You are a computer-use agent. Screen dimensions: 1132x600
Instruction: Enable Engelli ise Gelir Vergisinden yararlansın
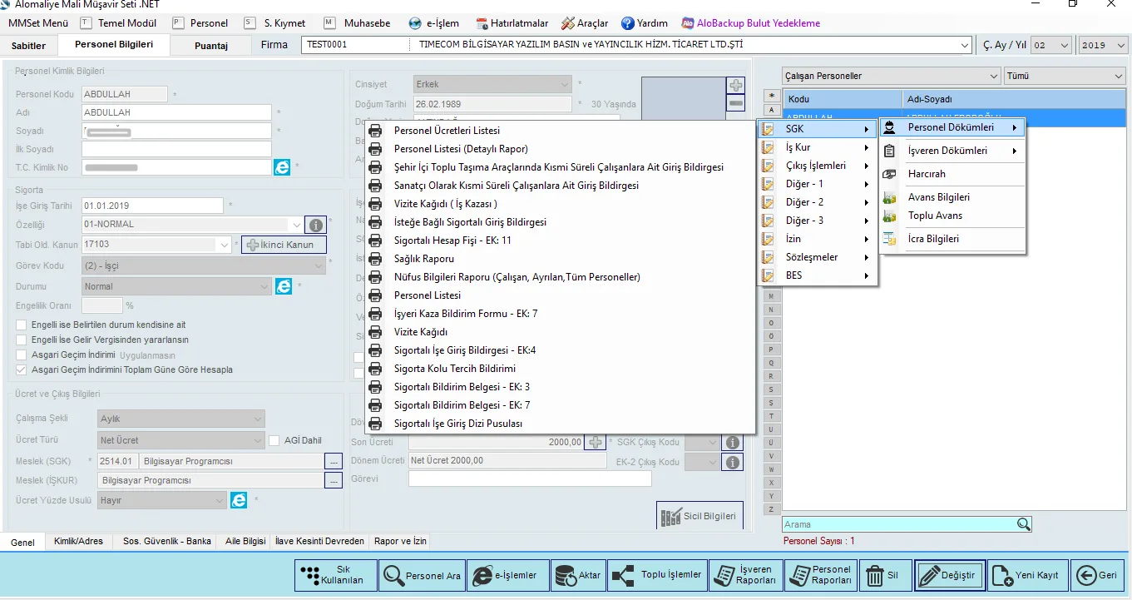click(22, 340)
